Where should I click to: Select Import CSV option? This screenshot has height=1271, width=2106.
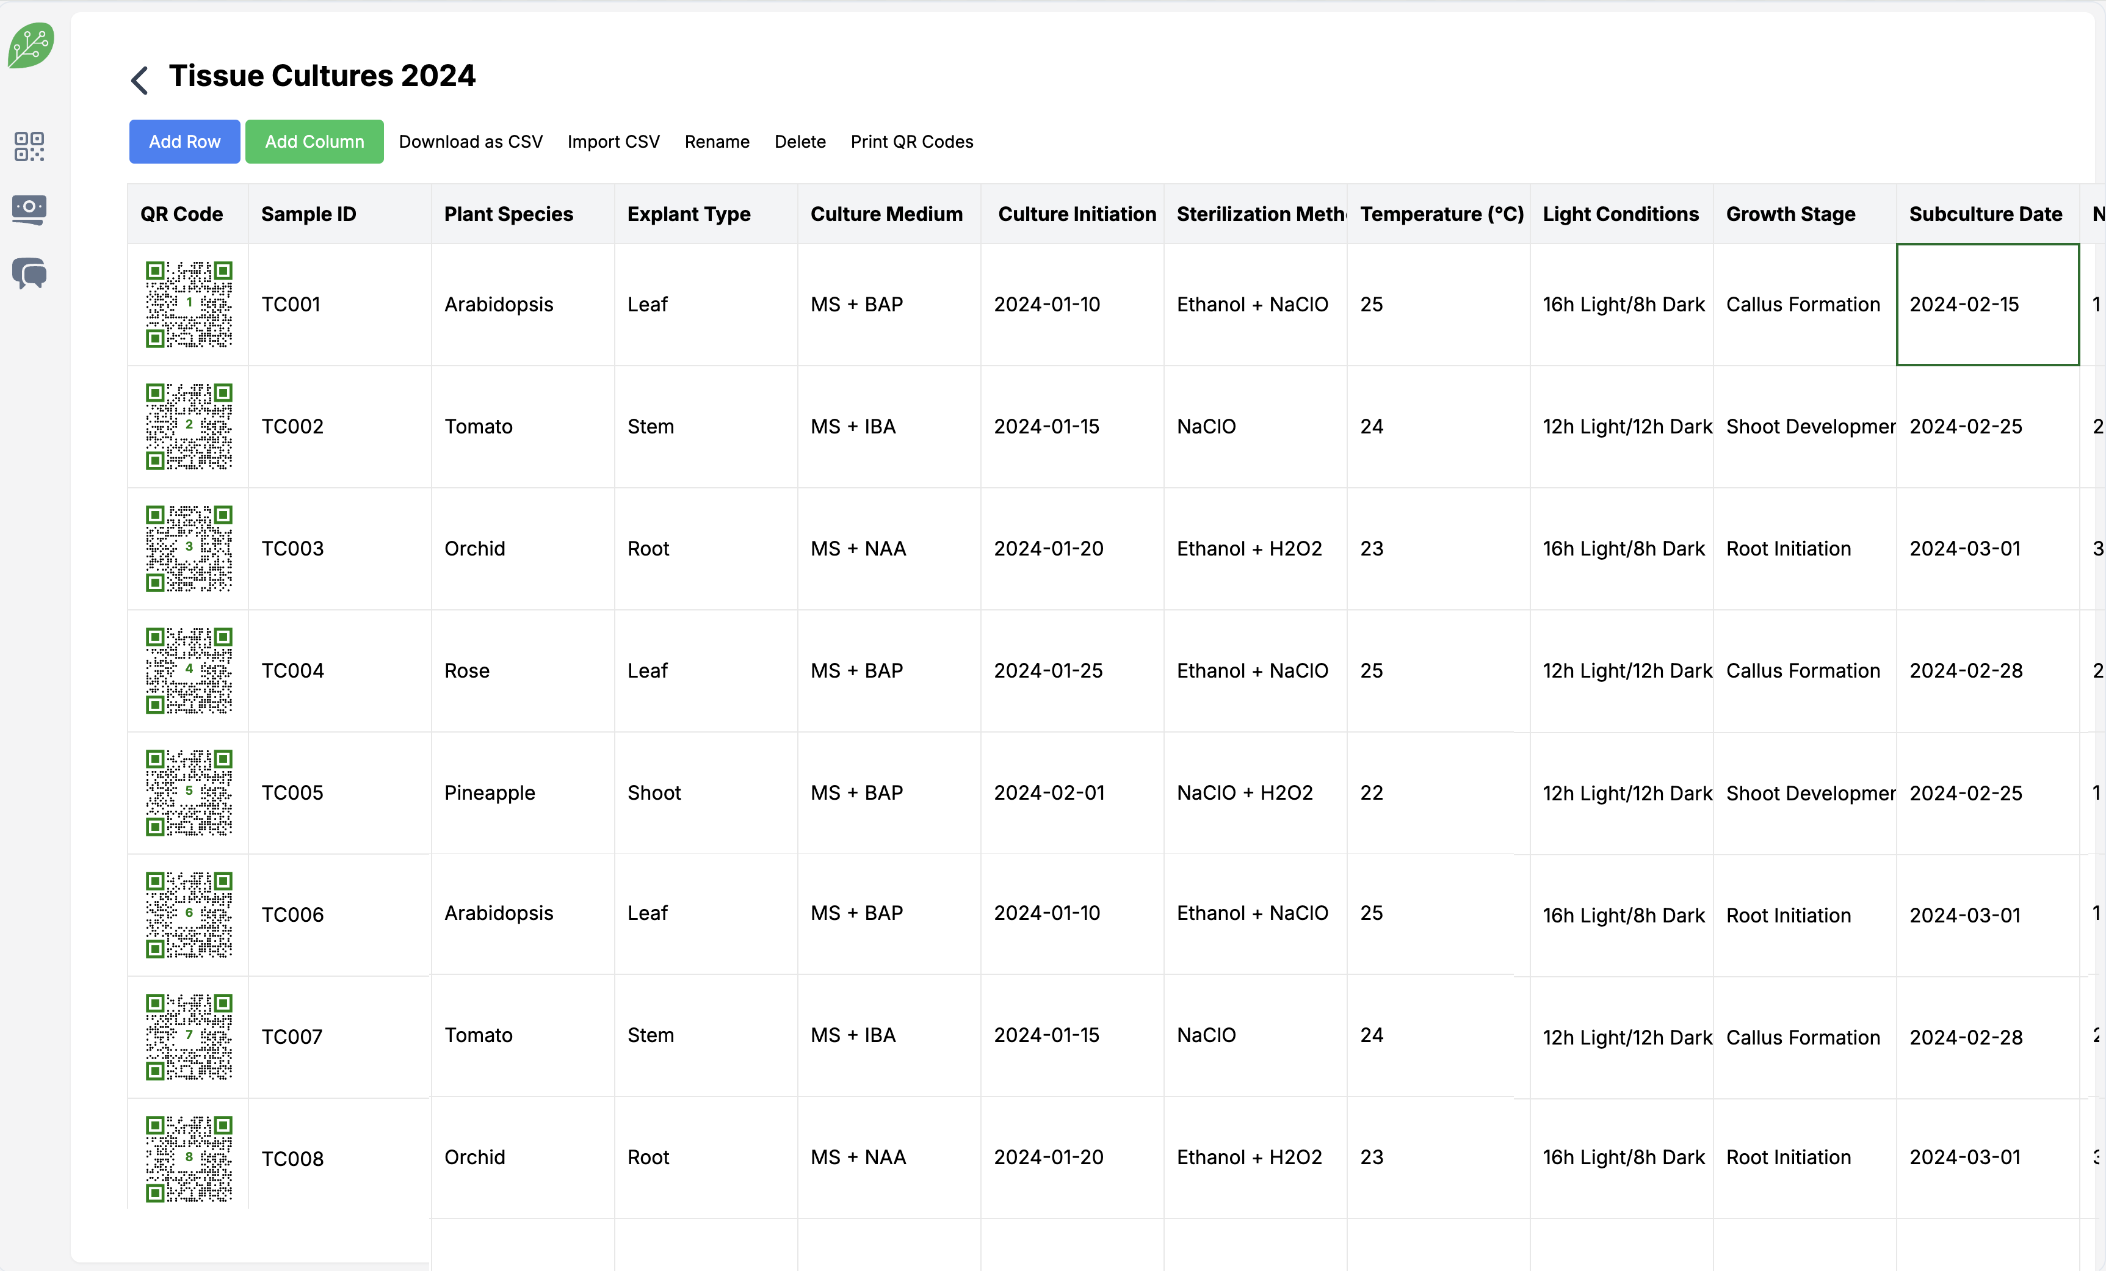click(x=613, y=142)
